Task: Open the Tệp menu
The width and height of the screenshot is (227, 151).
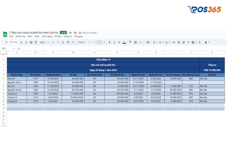Action: tap(11, 36)
